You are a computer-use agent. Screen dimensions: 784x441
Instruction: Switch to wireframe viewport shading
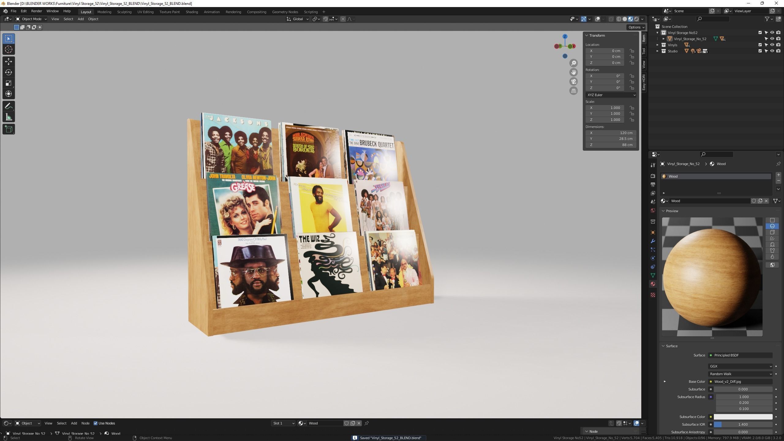pyautogui.click(x=619, y=19)
